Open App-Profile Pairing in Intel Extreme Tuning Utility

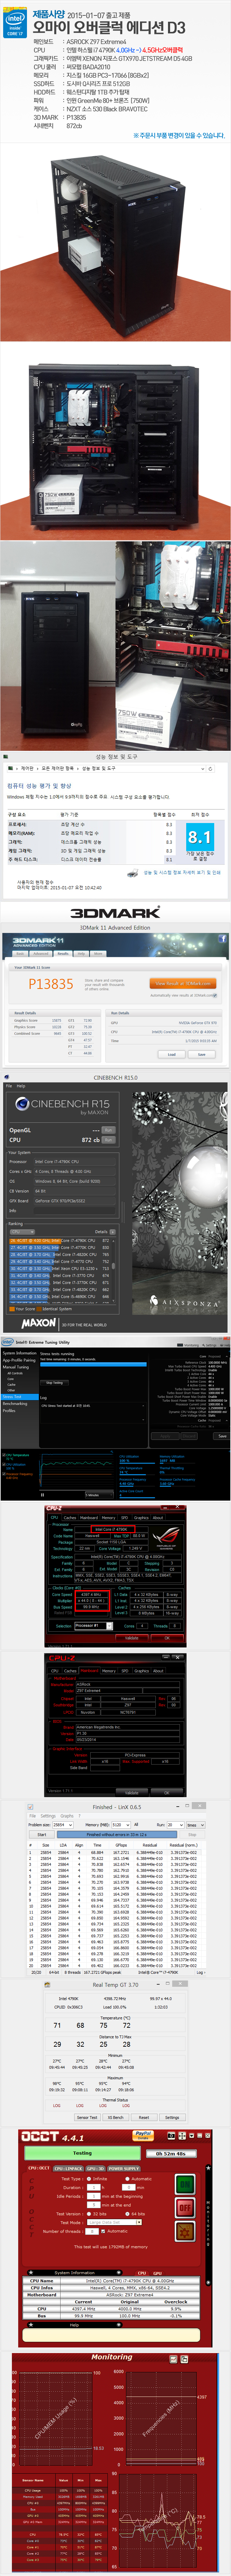point(19,1360)
